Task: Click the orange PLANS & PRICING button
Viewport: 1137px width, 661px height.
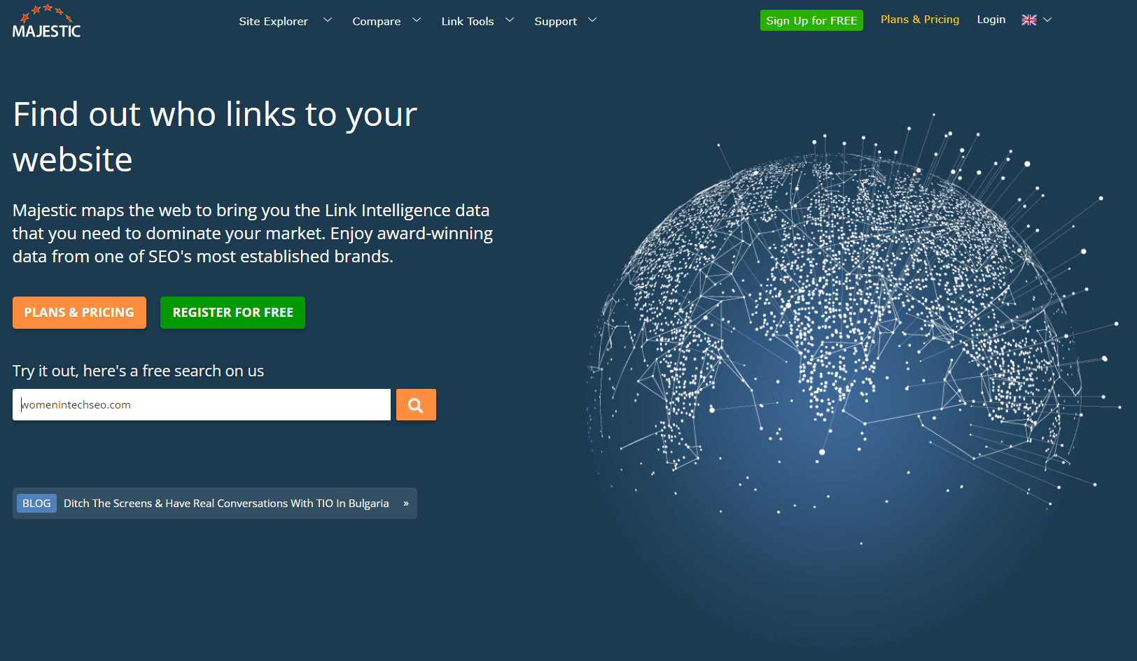Action: (x=79, y=313)
